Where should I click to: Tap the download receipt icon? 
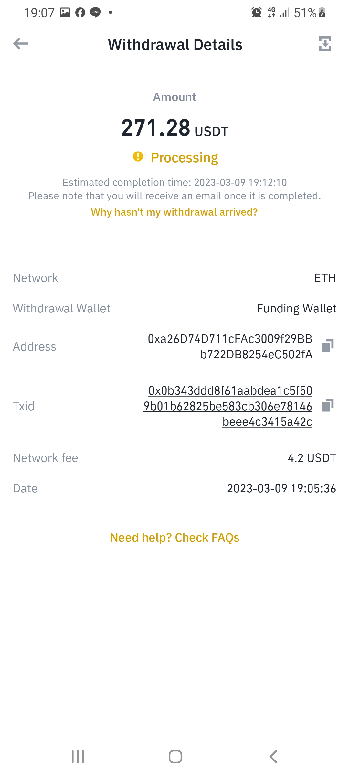click(325, 44)
